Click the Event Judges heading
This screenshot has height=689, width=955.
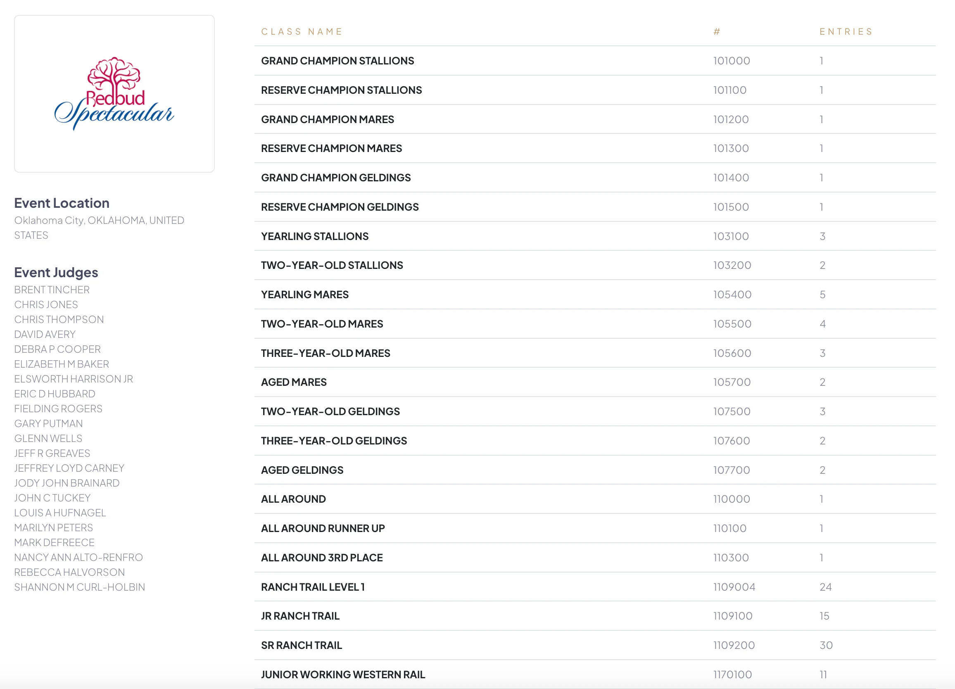(56, 272)
